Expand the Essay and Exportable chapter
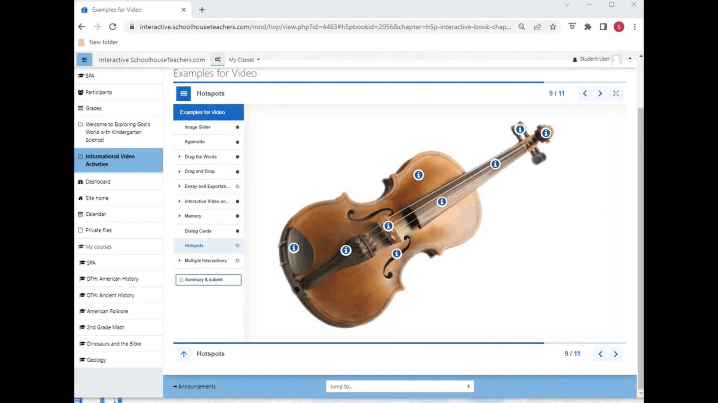Image resolution: width=718 pixels, height=403 pixels. coord(179,186)
